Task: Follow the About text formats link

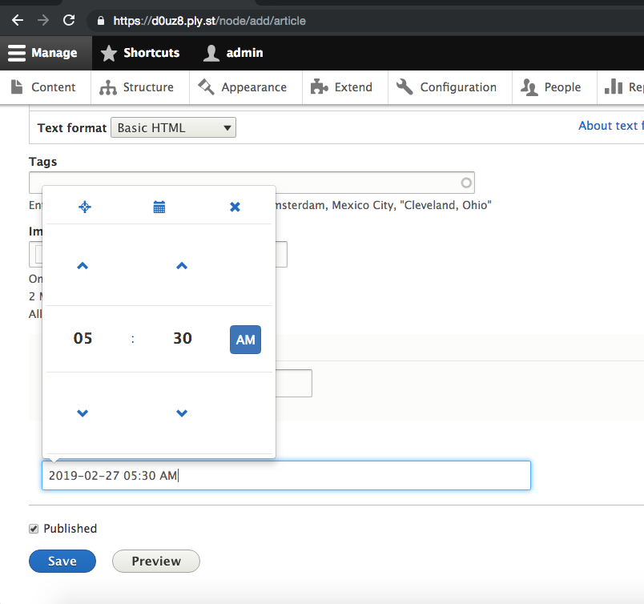Action: (x=609, y=126)
